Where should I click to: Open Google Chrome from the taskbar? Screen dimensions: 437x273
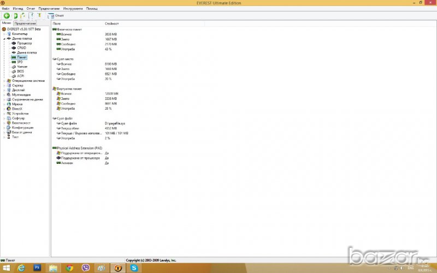tap(69, 268)
